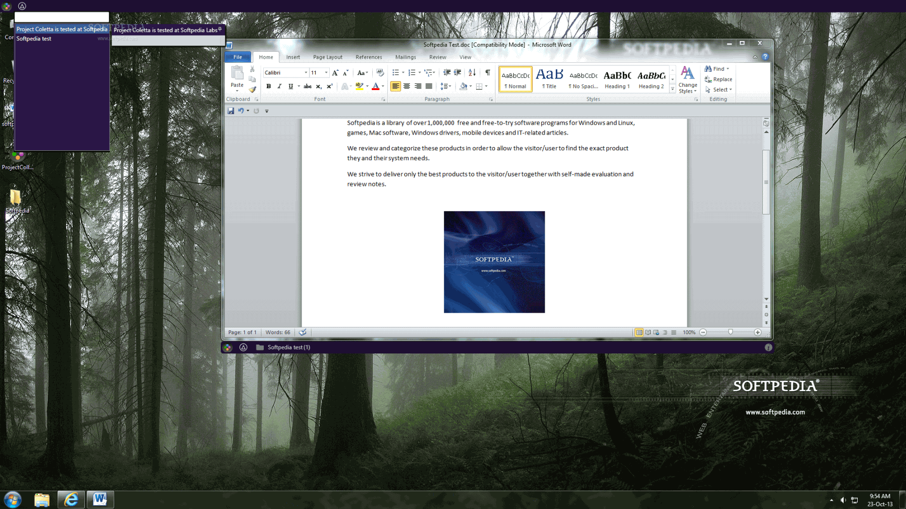Open the Calibri font name dropdown
The image size is (906, 509).
(306, 73)
